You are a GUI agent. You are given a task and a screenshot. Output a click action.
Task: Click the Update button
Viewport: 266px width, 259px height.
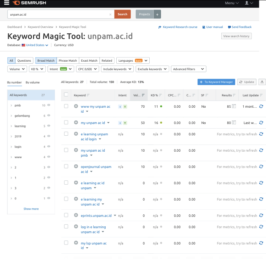[x=246, y=82]
